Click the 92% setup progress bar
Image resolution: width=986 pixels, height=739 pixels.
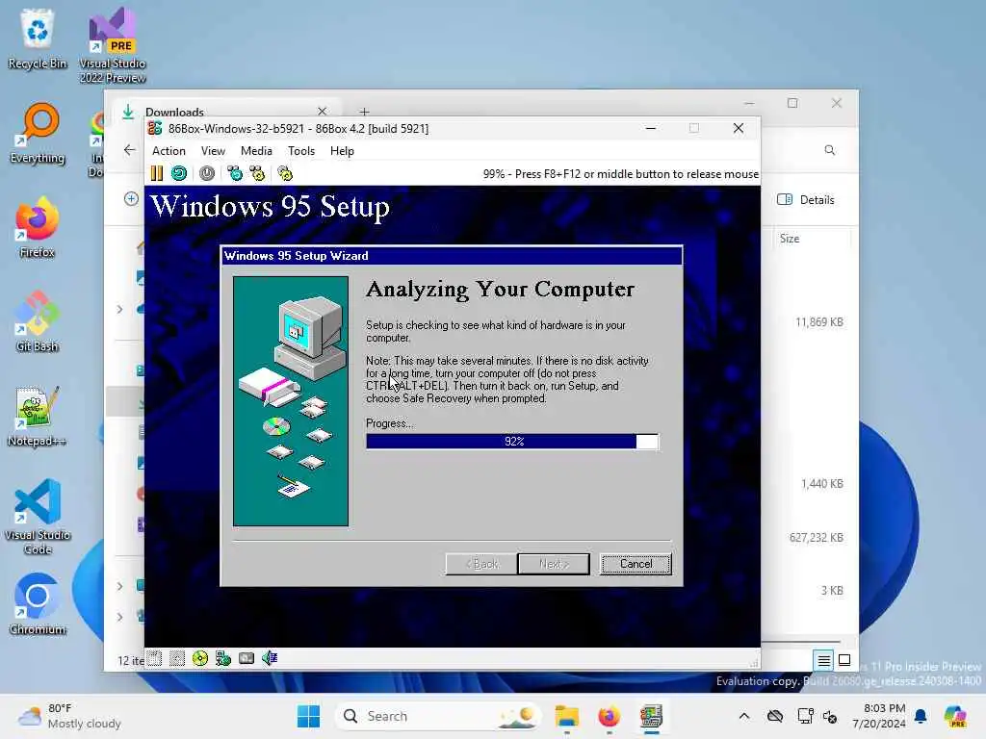point(512,441)
